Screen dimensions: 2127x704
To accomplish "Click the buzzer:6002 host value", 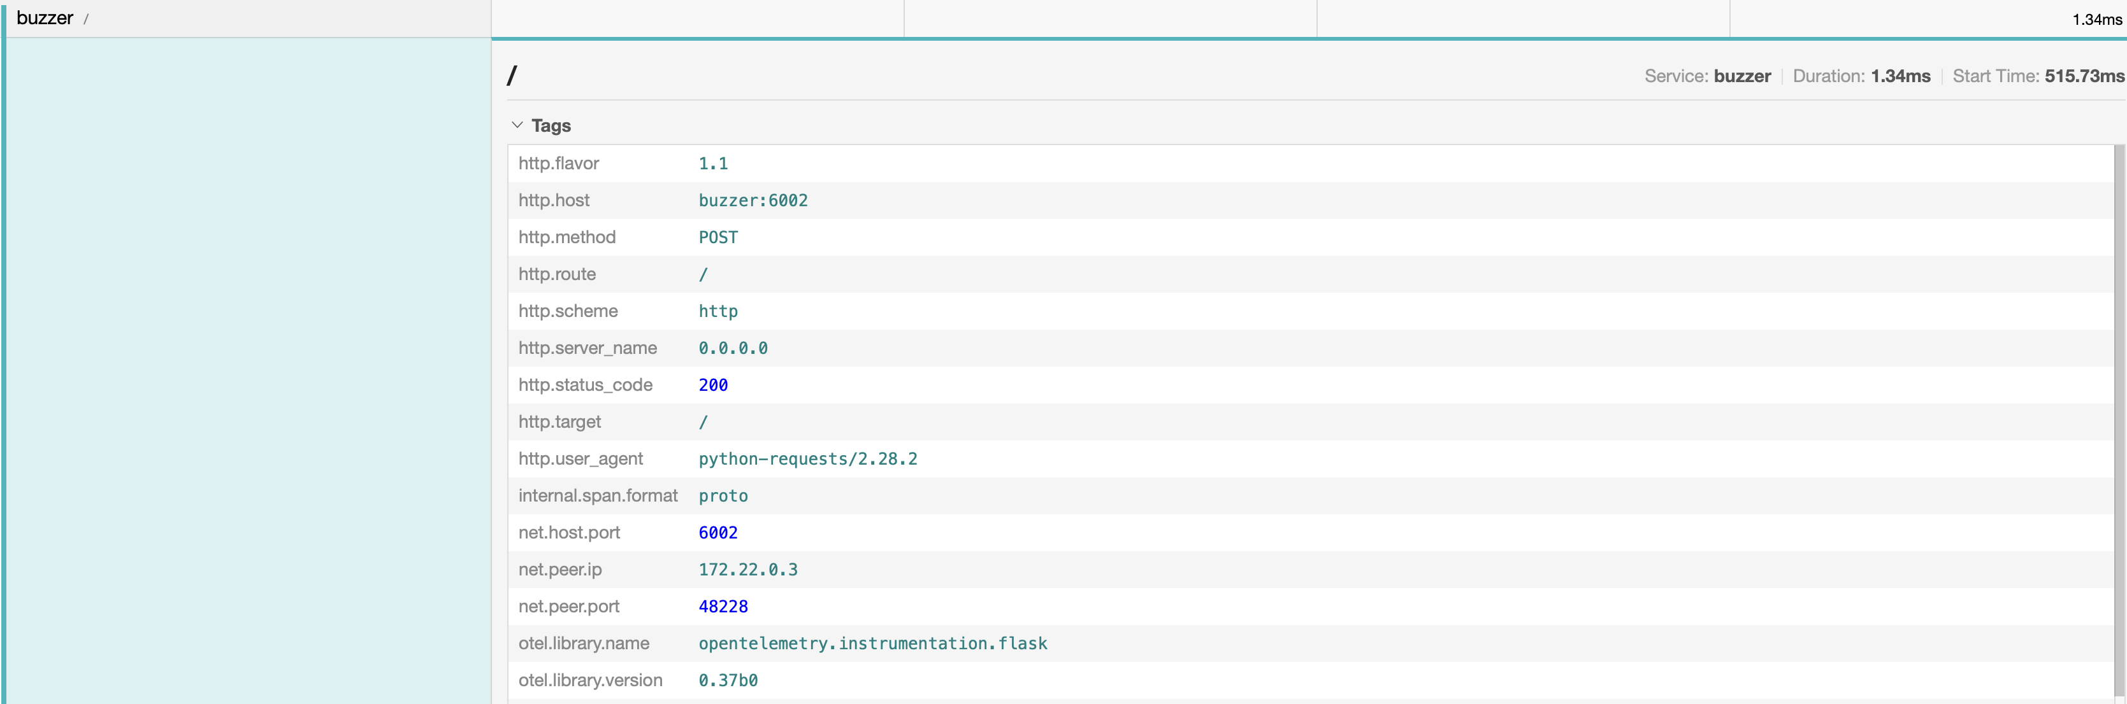I will click(x=753, y=201).
